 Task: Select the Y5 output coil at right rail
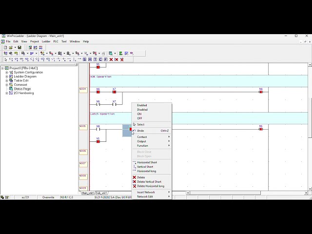tap(261, 129)
